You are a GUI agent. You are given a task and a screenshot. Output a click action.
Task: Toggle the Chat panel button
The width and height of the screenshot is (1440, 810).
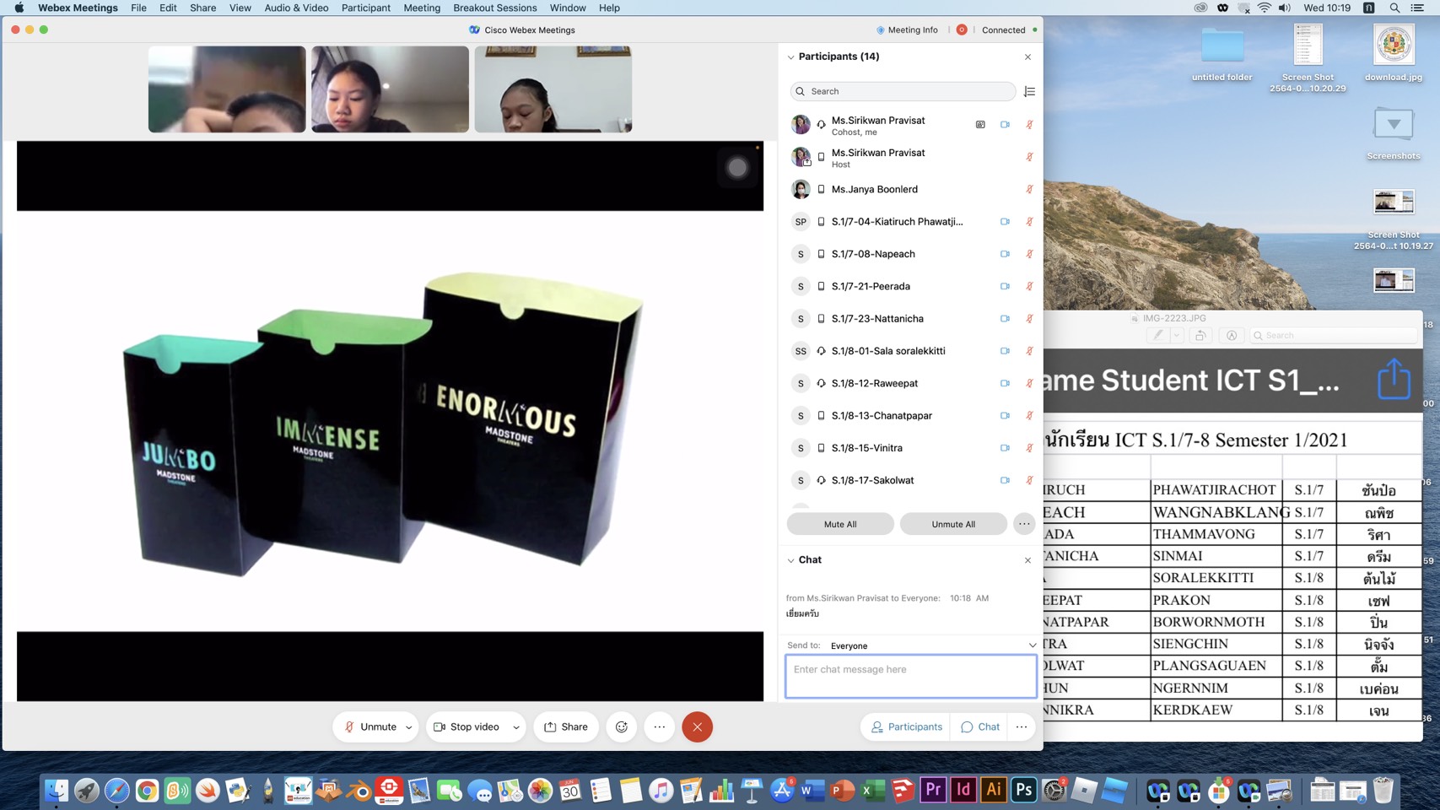click(979, 726)
